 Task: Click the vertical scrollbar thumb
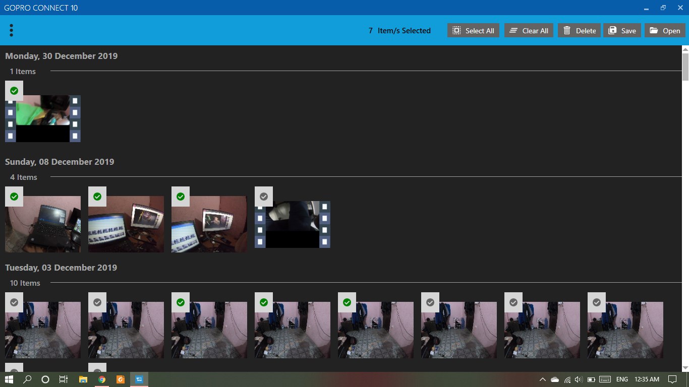(x=685, y=67)
